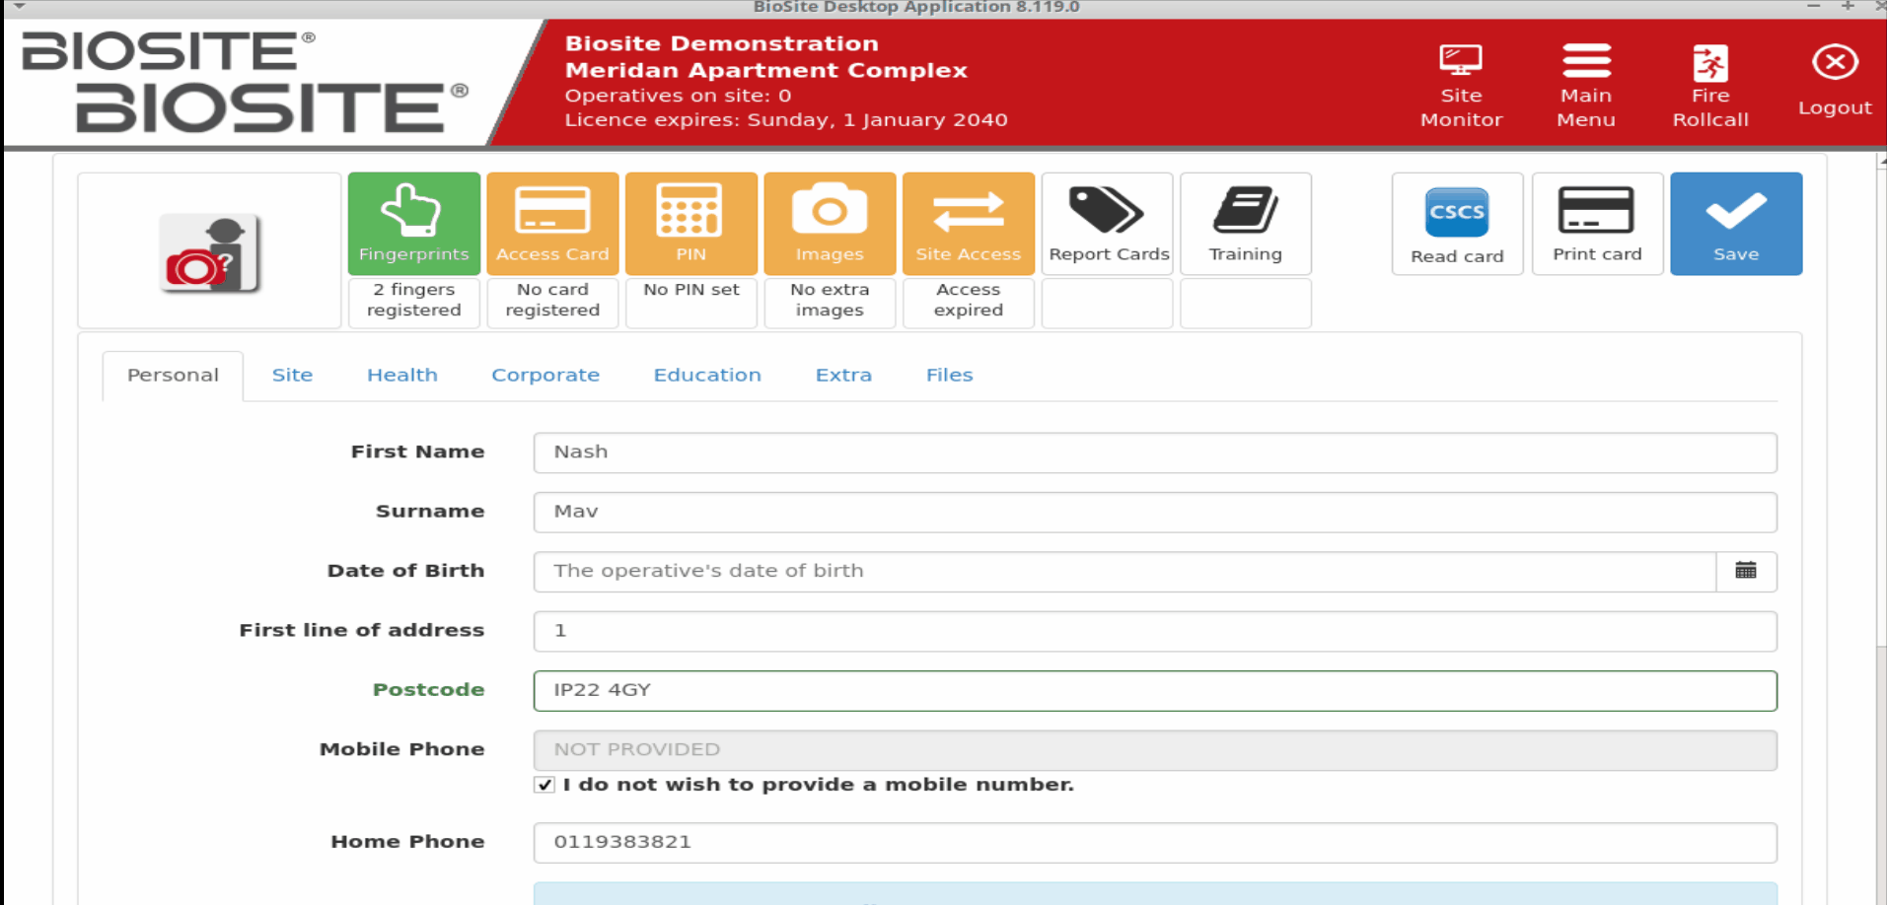
Task: Open the PIN setup button
Action: (691, 224)
